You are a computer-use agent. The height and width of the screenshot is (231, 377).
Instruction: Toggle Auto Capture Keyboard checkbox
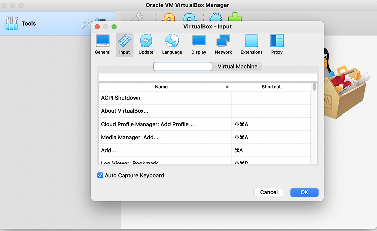100,175
